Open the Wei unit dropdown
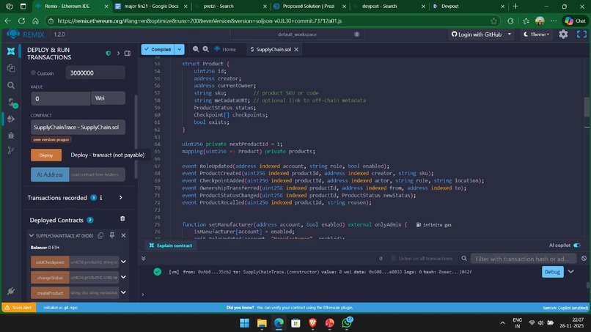 [x=108, y=98]
